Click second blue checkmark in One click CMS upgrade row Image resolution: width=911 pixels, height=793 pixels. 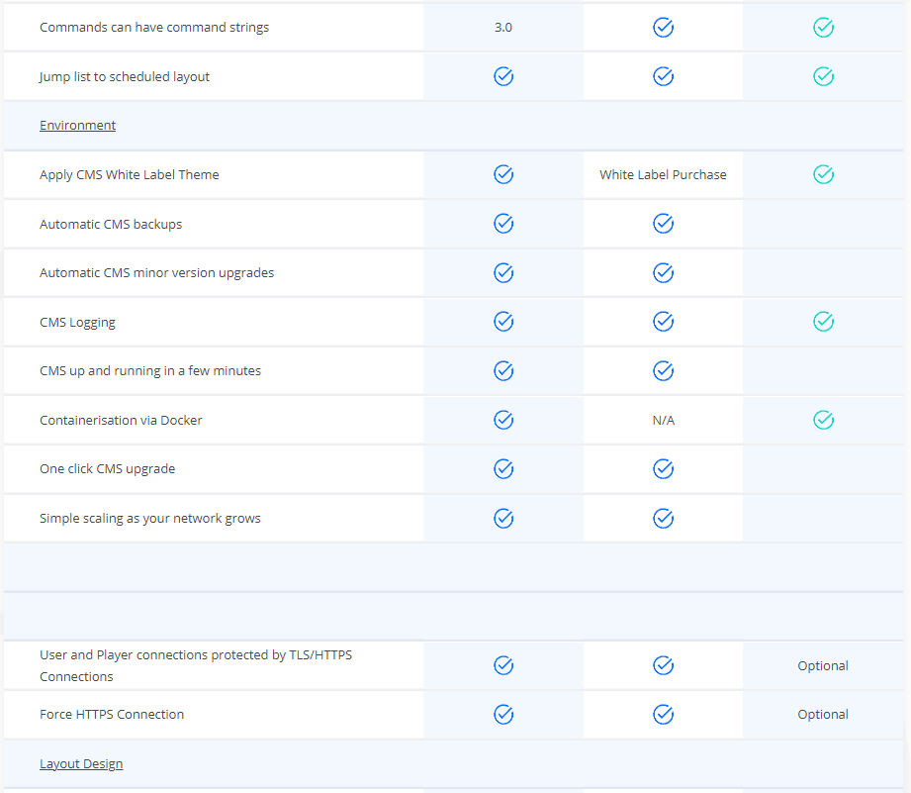[663, 468]
